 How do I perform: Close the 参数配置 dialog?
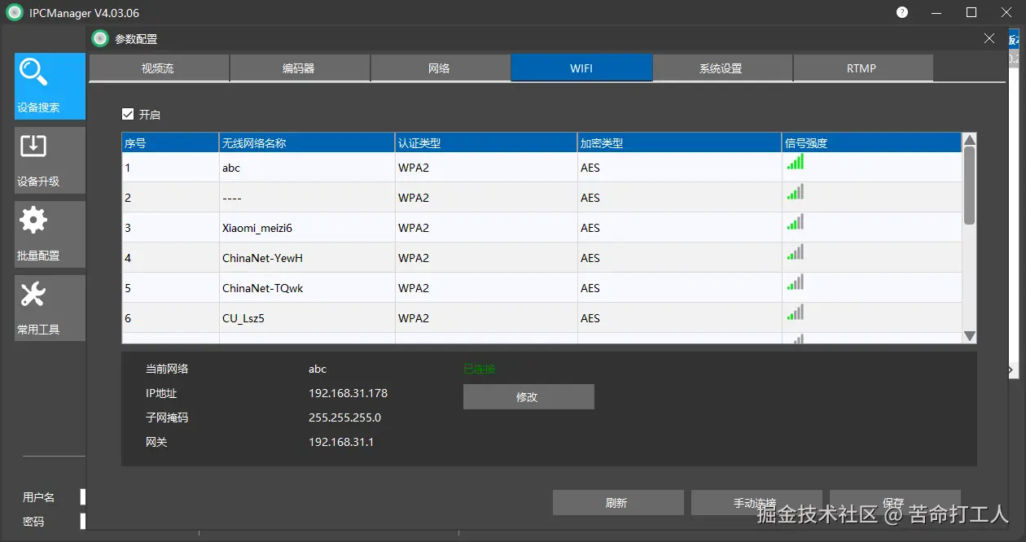989,38
